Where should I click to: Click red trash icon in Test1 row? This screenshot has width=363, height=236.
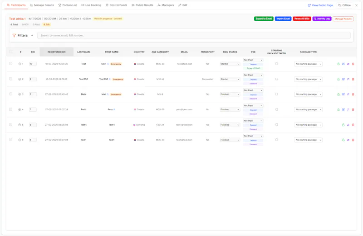tap(353, 140)
